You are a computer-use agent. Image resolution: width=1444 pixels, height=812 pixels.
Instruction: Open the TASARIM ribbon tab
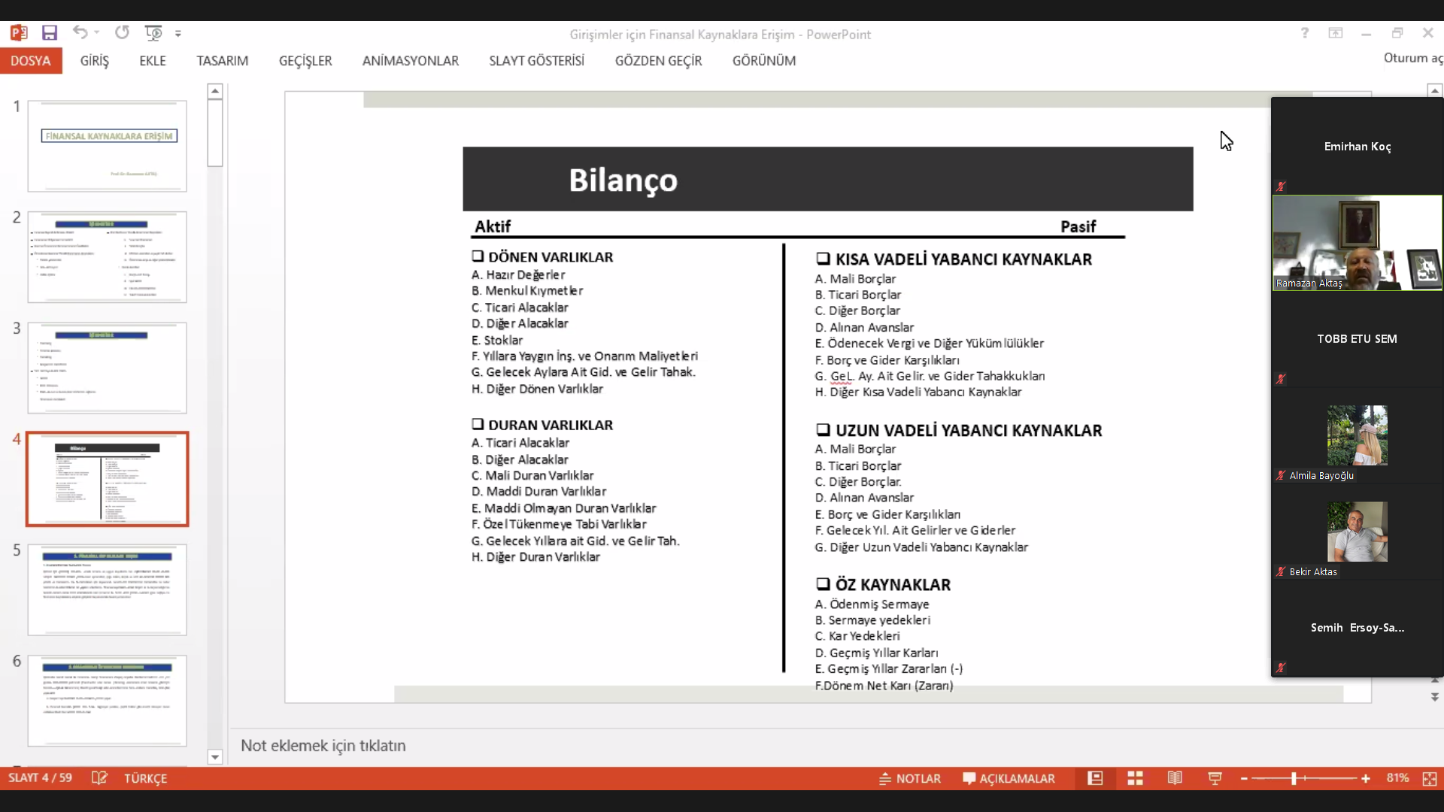[x=223, y=61]
